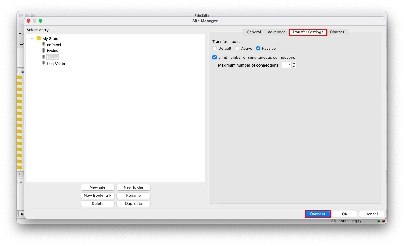
Task: Select the My Sites folder label
Action: coord(50,38)
